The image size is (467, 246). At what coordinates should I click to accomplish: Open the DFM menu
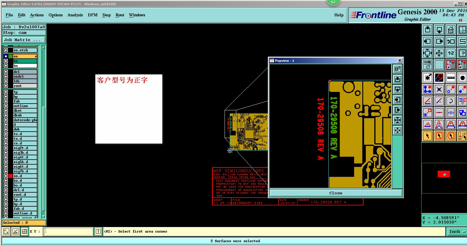pos(93,15)
